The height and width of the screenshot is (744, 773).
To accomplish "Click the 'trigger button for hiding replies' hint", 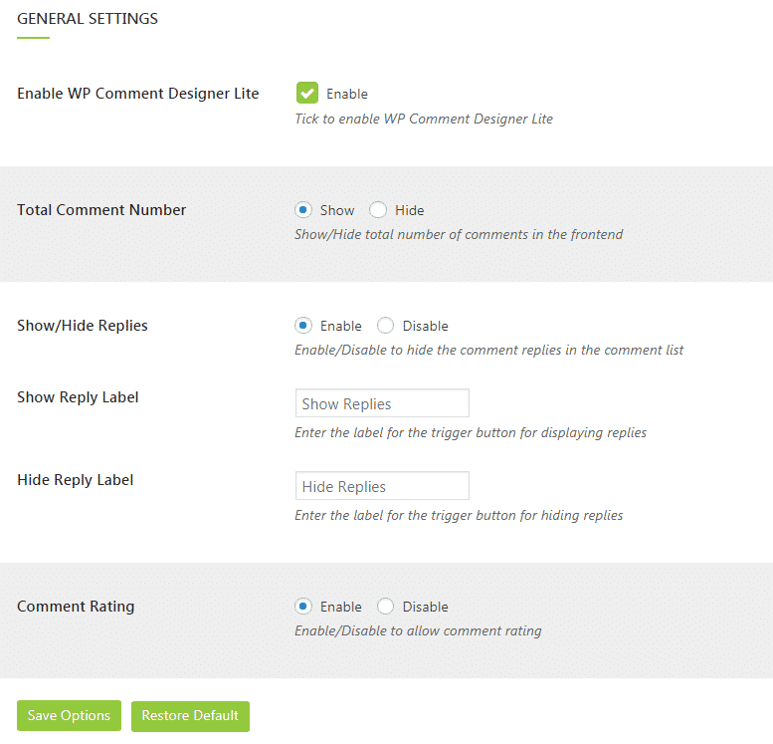I will pyautogui.click(x=459, y=515).
